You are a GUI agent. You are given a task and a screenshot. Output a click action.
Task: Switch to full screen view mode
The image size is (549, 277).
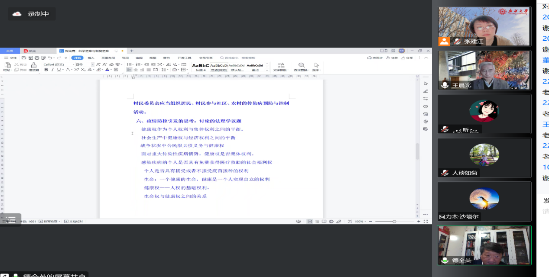[425, 221]
